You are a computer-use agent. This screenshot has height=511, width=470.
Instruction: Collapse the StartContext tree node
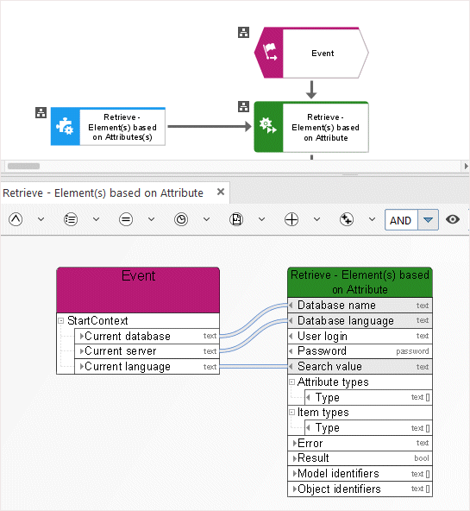coord(61,321)
